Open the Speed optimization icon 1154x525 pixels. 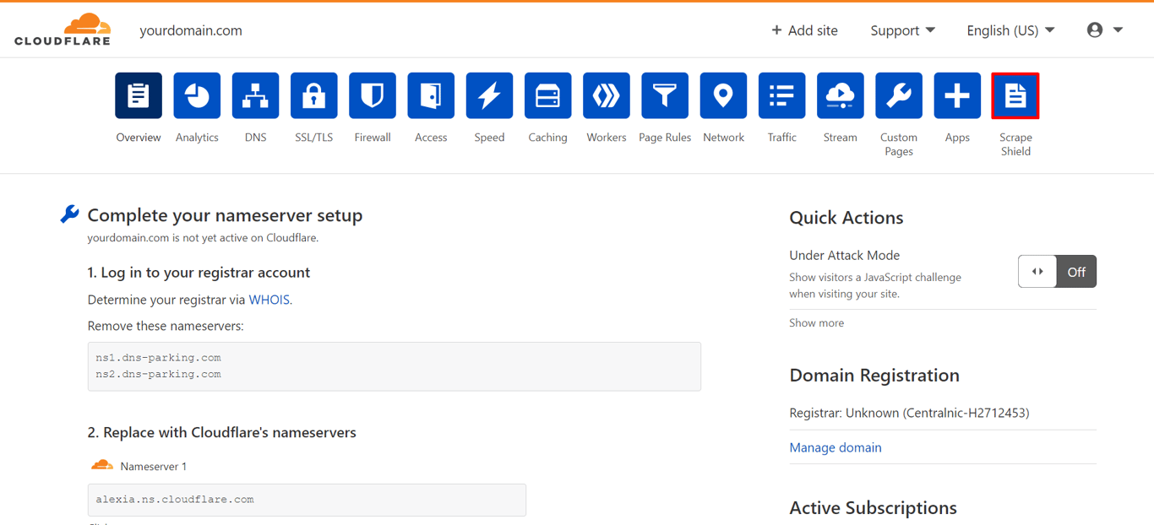coord(489,95)
